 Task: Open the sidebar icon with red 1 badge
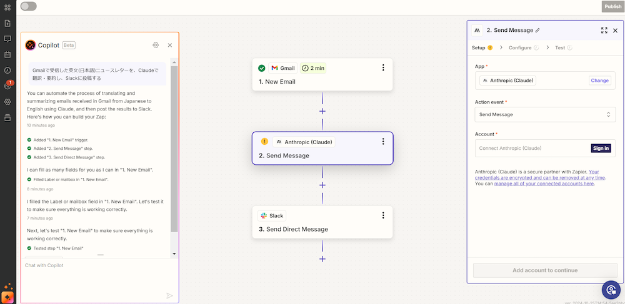click(8, 85)
